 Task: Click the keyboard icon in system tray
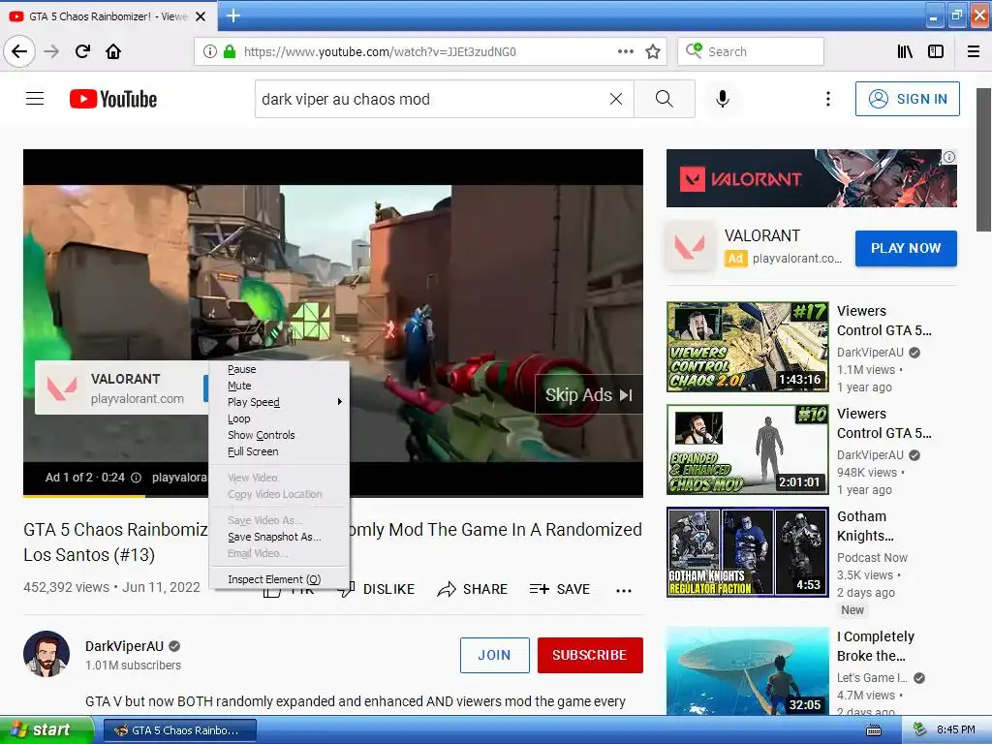[x=874, y=730]
